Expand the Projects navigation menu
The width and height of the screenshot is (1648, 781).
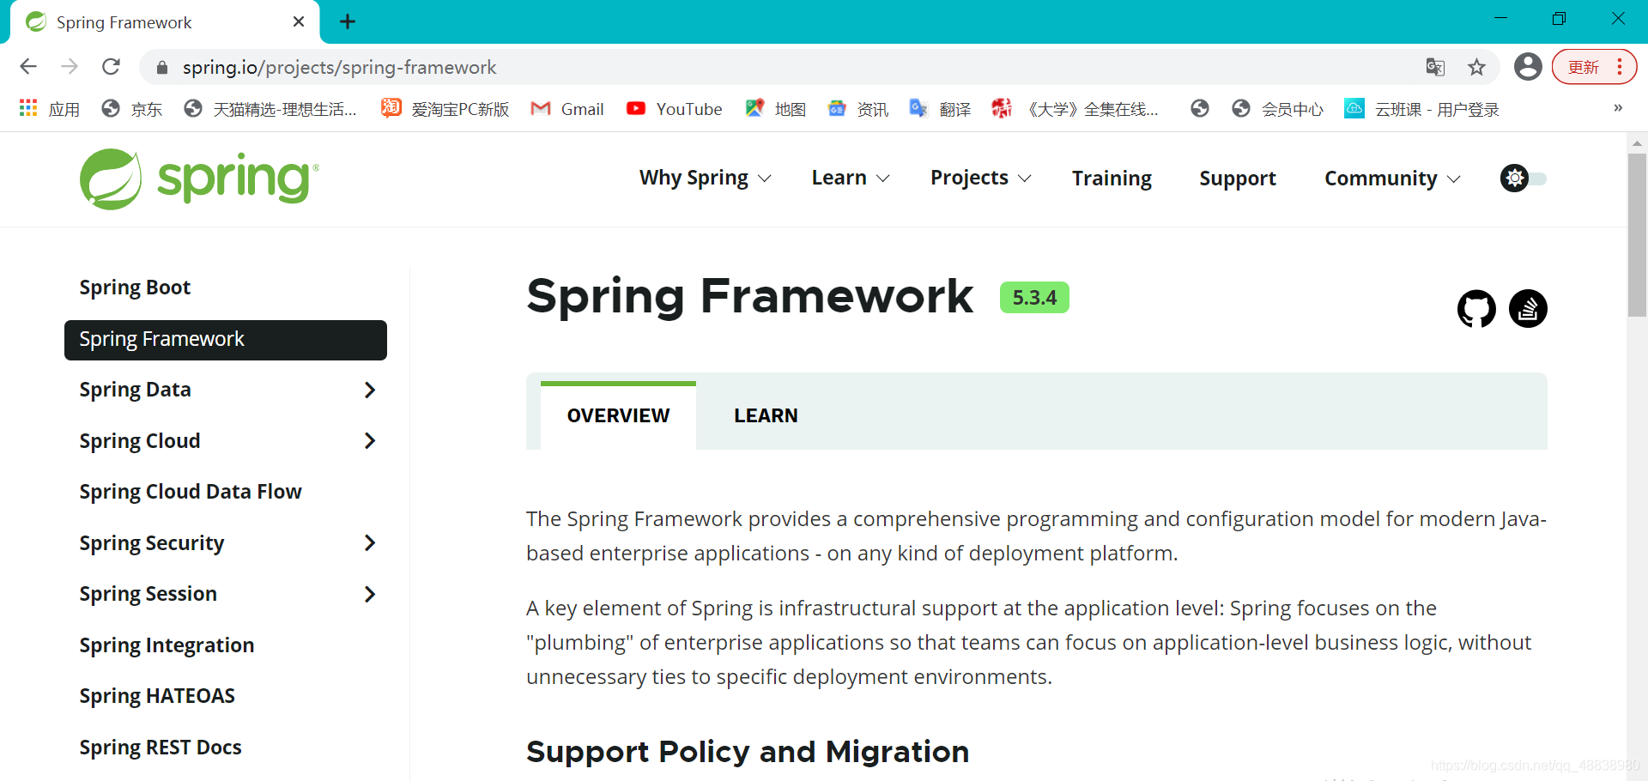981,178
